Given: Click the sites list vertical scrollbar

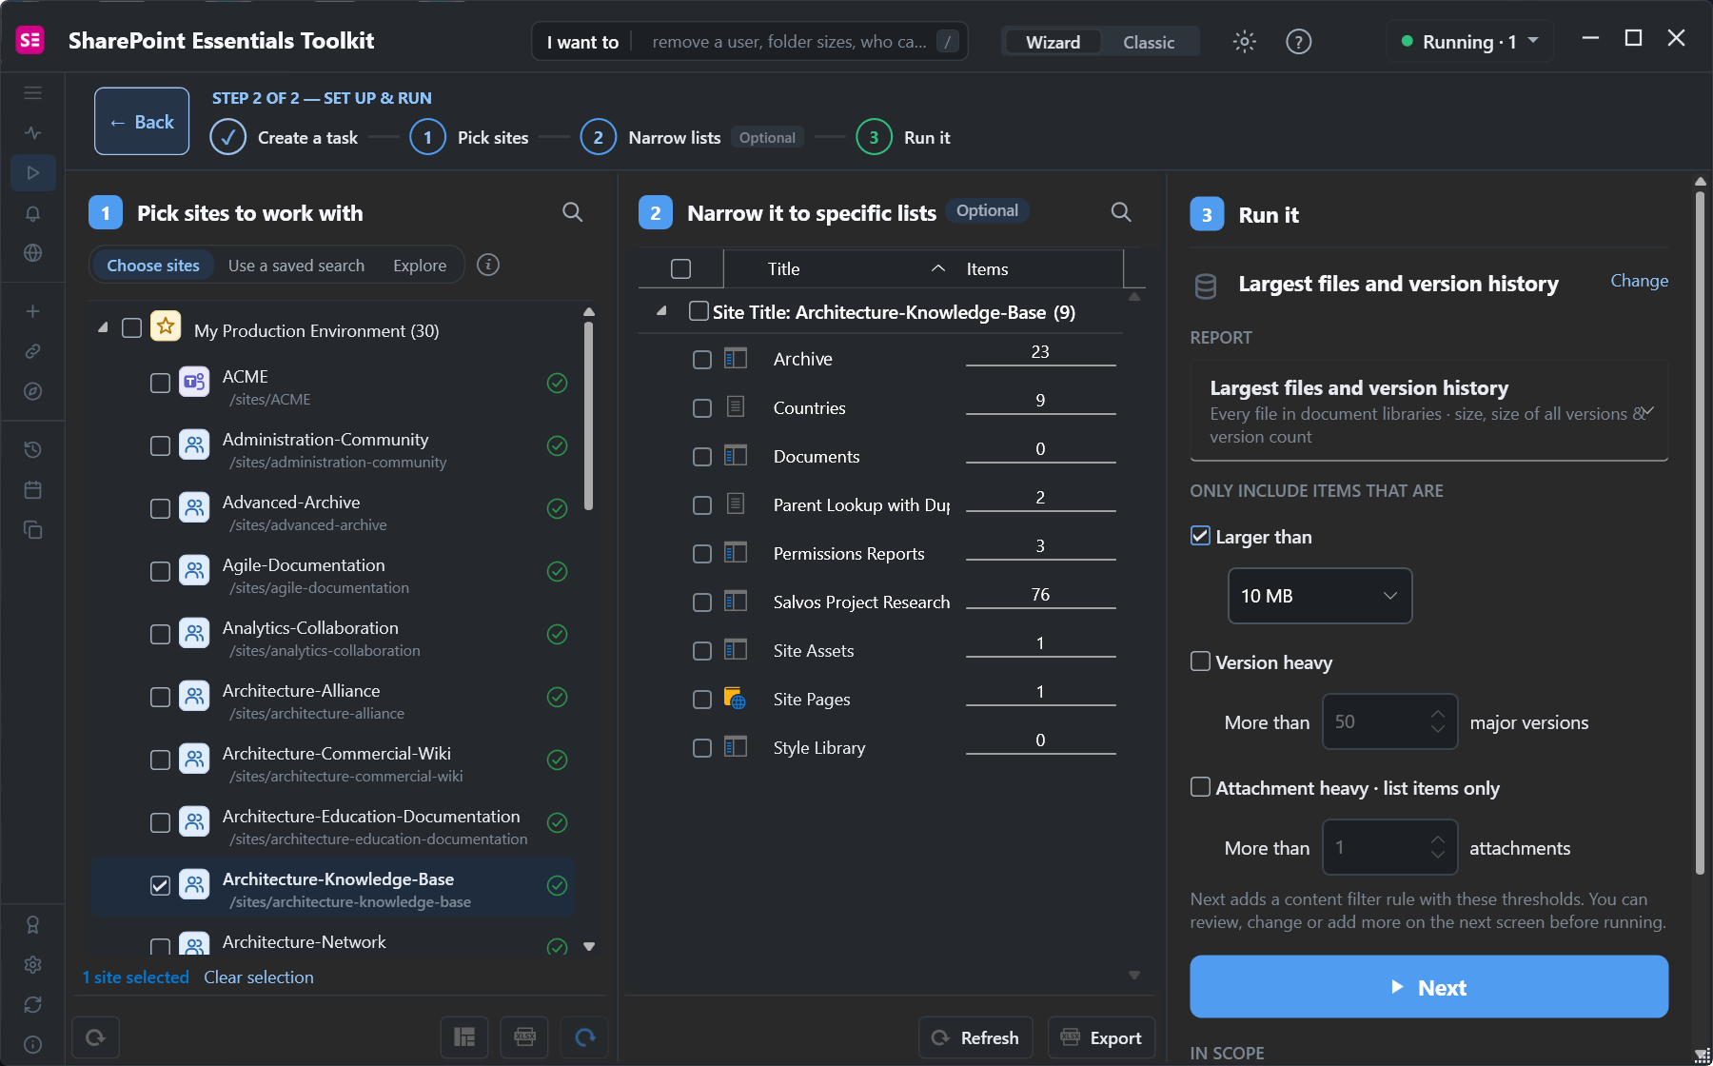Looking at the screenshot, I should tap(588, 415).
